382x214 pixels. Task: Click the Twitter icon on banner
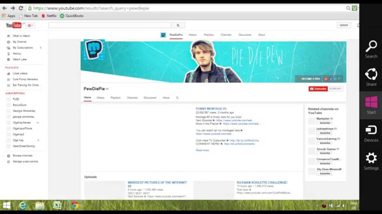coord(335,79)
